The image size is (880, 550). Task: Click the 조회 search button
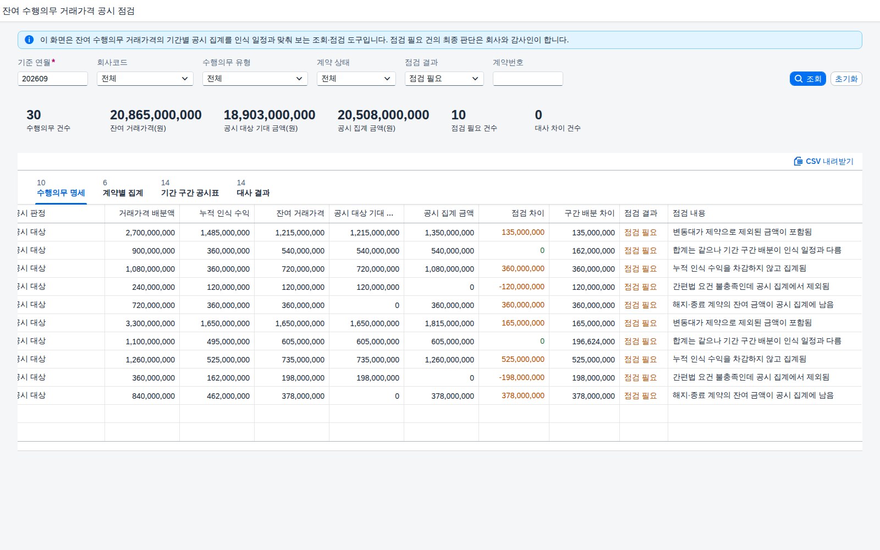point(808,79)
